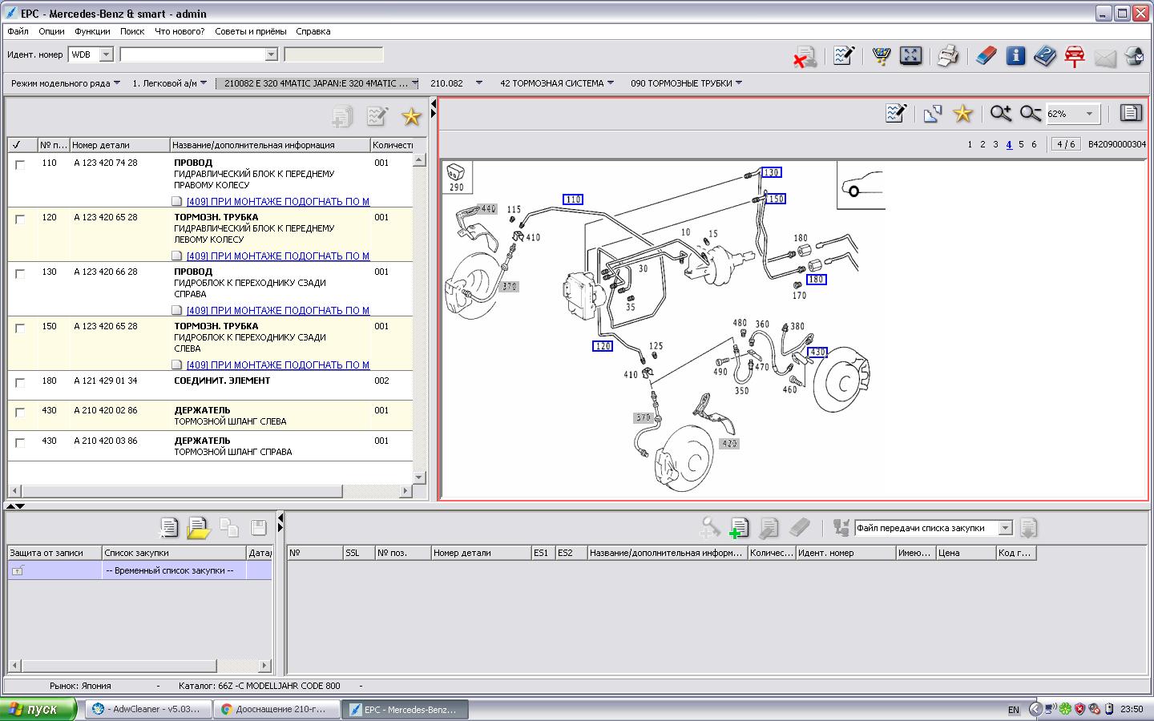Click the detach picture window icon
This screenshot has height=721, width=1154.
[932, 114]
